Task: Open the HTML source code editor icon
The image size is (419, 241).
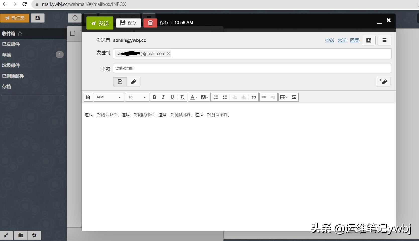Action: pyautogui.click(x=88, y=97)
